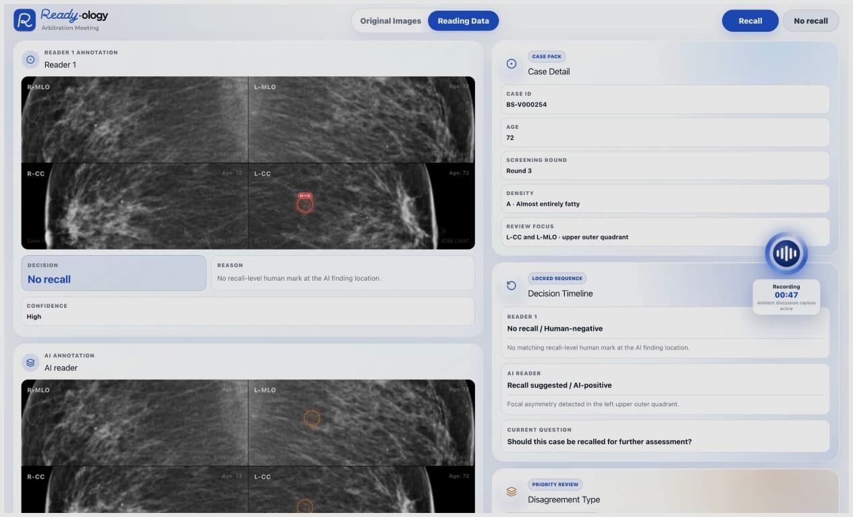Switch to Original Images tab
The image size is (853, 517).
[390, 21]
